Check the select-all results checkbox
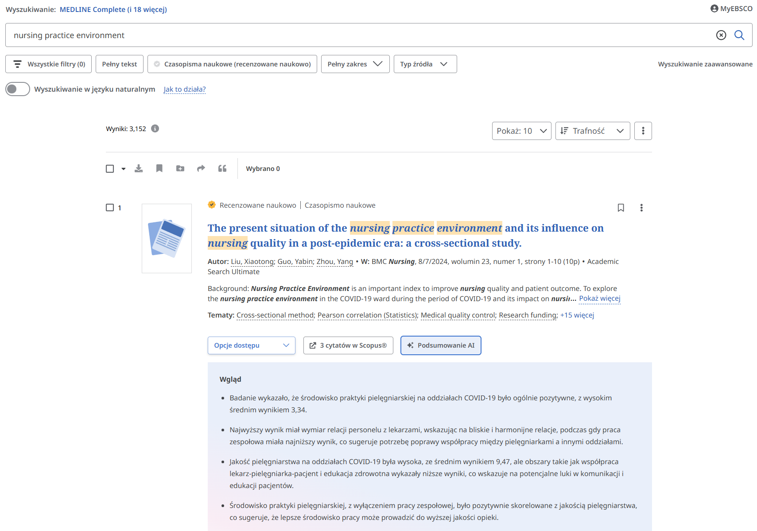This screenshot has height=531, width=757. coord(110,169)
